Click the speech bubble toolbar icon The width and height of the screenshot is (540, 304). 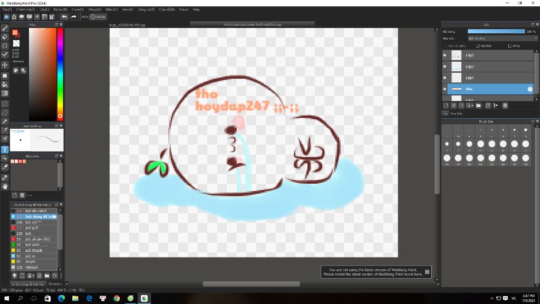[x=22, y=16]
